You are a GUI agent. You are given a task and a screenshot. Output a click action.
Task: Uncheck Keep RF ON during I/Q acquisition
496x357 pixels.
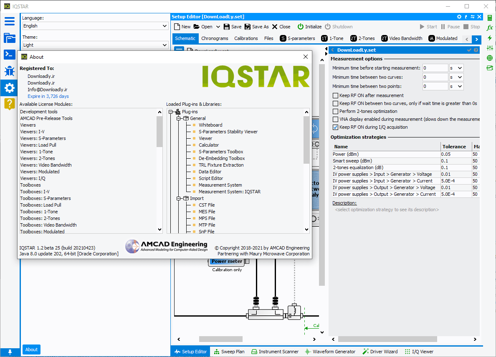click(x=335, y=127)
